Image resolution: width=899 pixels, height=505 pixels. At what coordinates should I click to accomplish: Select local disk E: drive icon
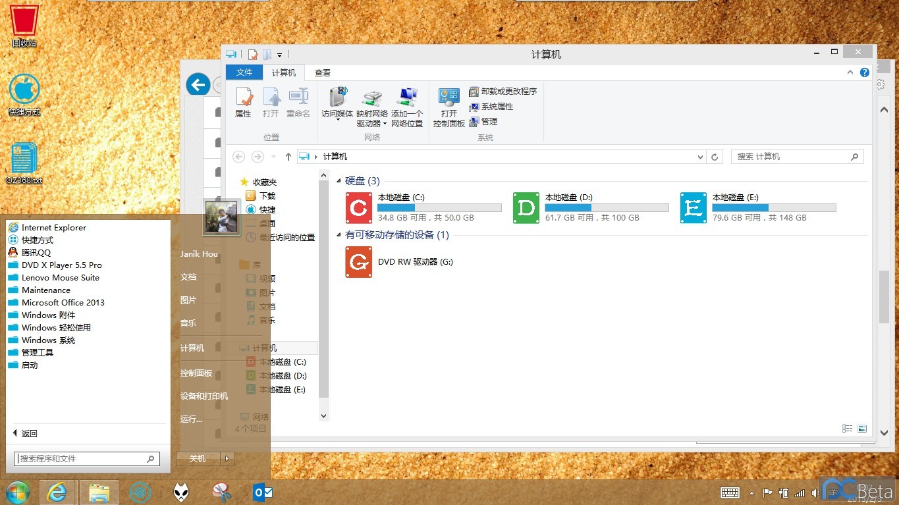tap(693, 208)
